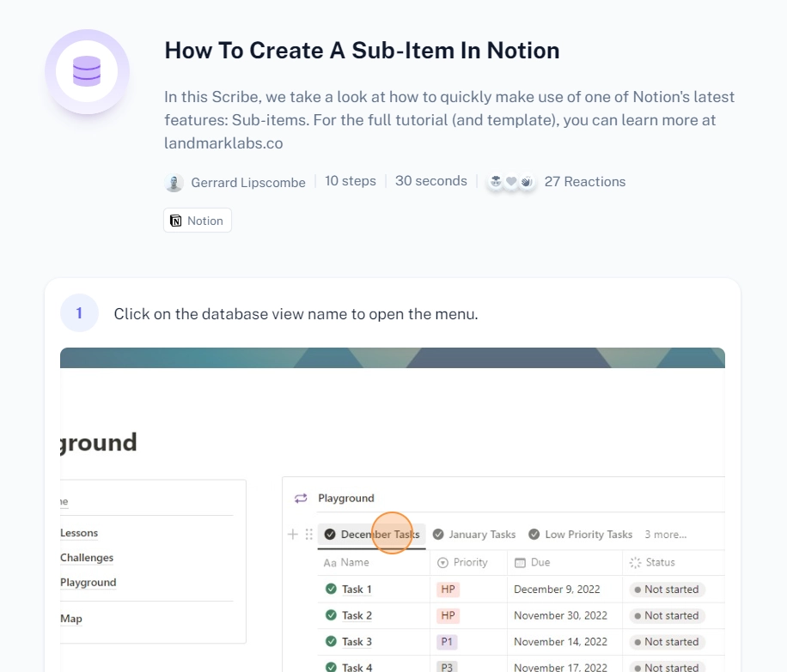The height and width of the screenshot is (672, 787).
Task: Click the Due column header
Action: 564,563
